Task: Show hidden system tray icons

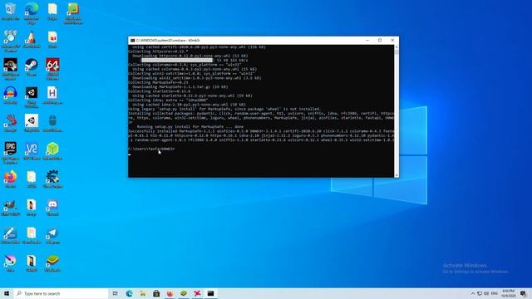Action: (473, 293)
